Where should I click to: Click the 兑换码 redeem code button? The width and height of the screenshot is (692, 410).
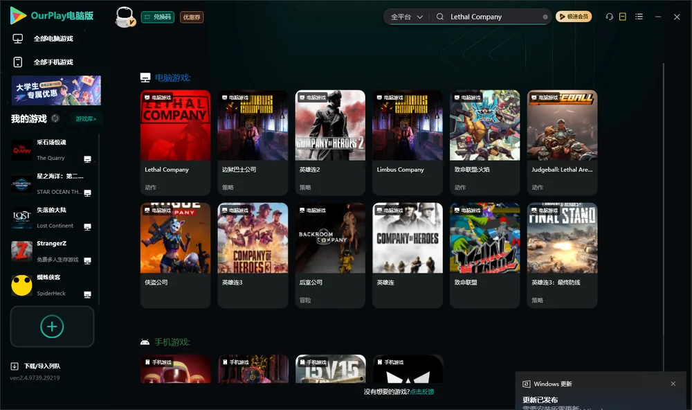point(158,17)
